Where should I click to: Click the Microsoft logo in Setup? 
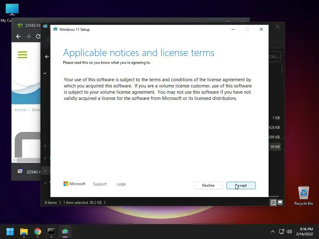coord(74,184)
